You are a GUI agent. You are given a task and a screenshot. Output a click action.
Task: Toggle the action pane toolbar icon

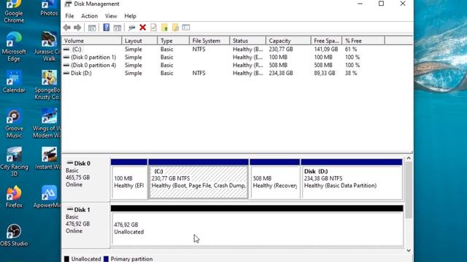pyautogui.click(x=117, y=28)
